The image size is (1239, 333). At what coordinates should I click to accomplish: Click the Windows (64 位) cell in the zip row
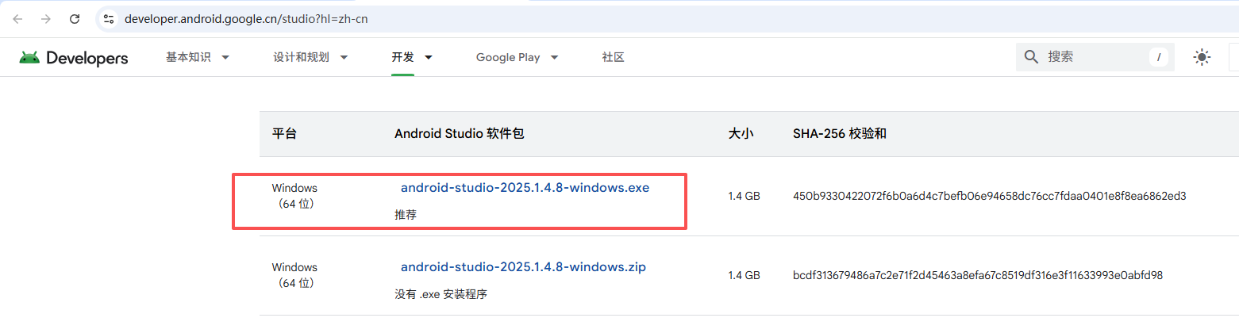point(294,275)
